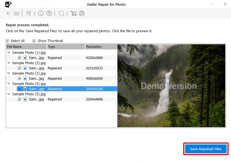The width and height of the screenshot is (231, 163).
Task: Open the hamburger menu icon
Action: [16, 13]
